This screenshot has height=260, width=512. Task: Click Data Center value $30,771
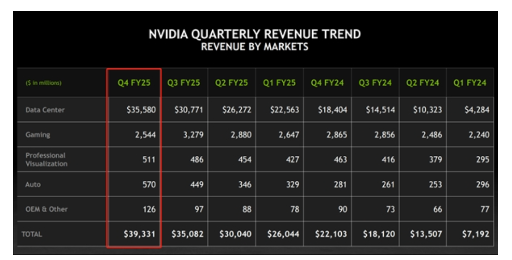pyautogui.click(x=189, y=110)
